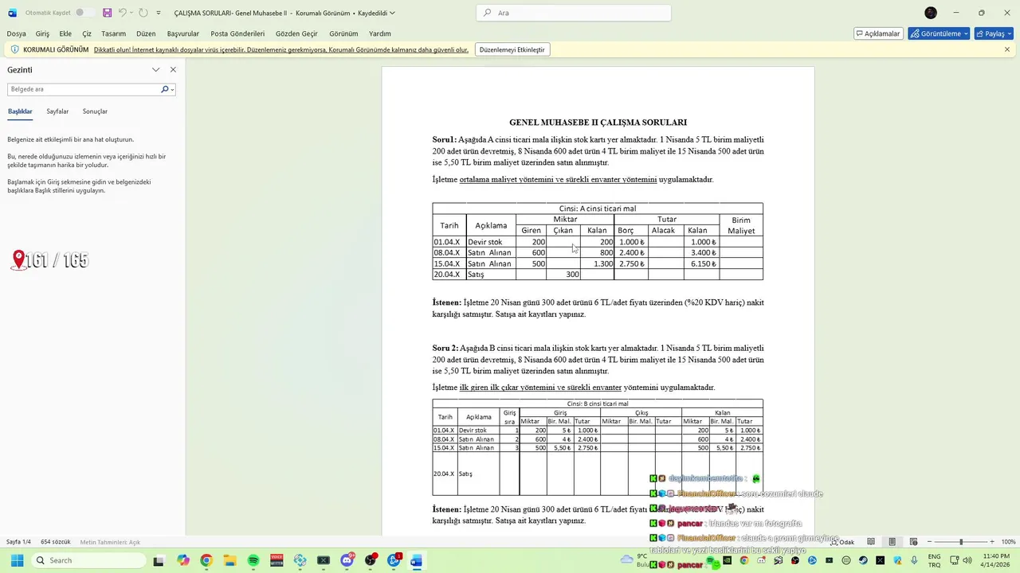1020x573 pixels.
Task: Open Chrome from the taskbar
Action: pos(206,560)
